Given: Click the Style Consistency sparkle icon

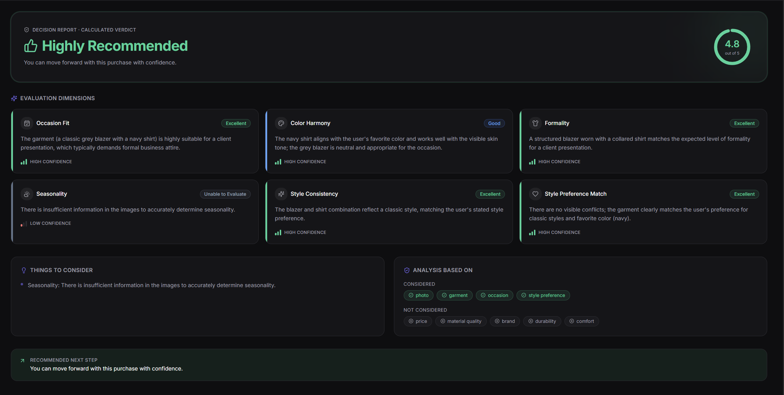Looking at the screenshot, I should [281, 194].
